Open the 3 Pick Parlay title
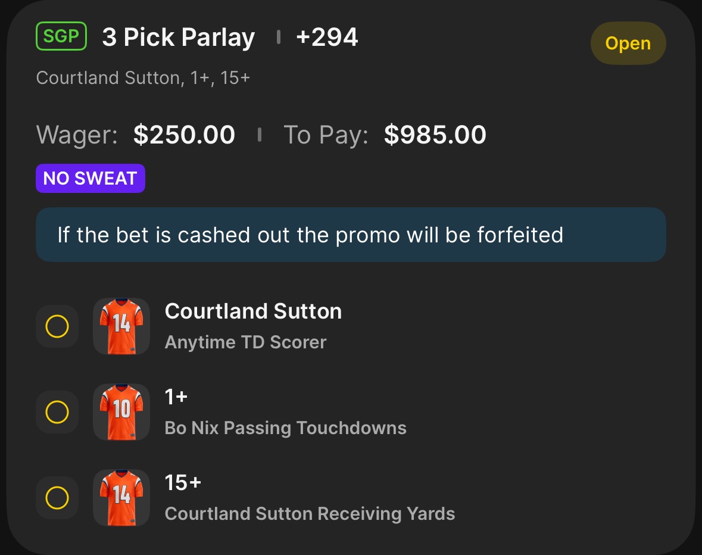This screenshot has width=702, height=555. 178,37
